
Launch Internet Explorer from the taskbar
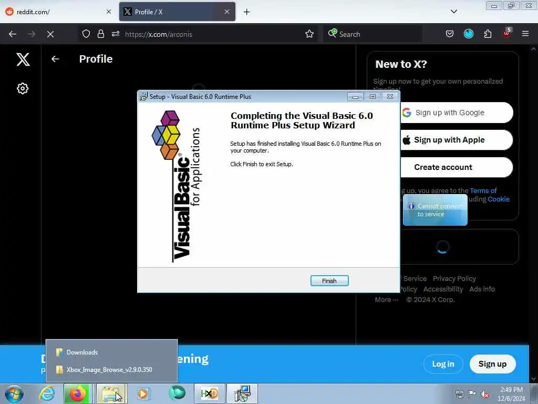point(47,393)
